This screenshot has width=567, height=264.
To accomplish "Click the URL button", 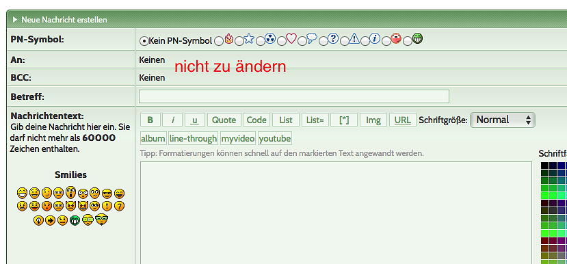I will pos(402,120).
